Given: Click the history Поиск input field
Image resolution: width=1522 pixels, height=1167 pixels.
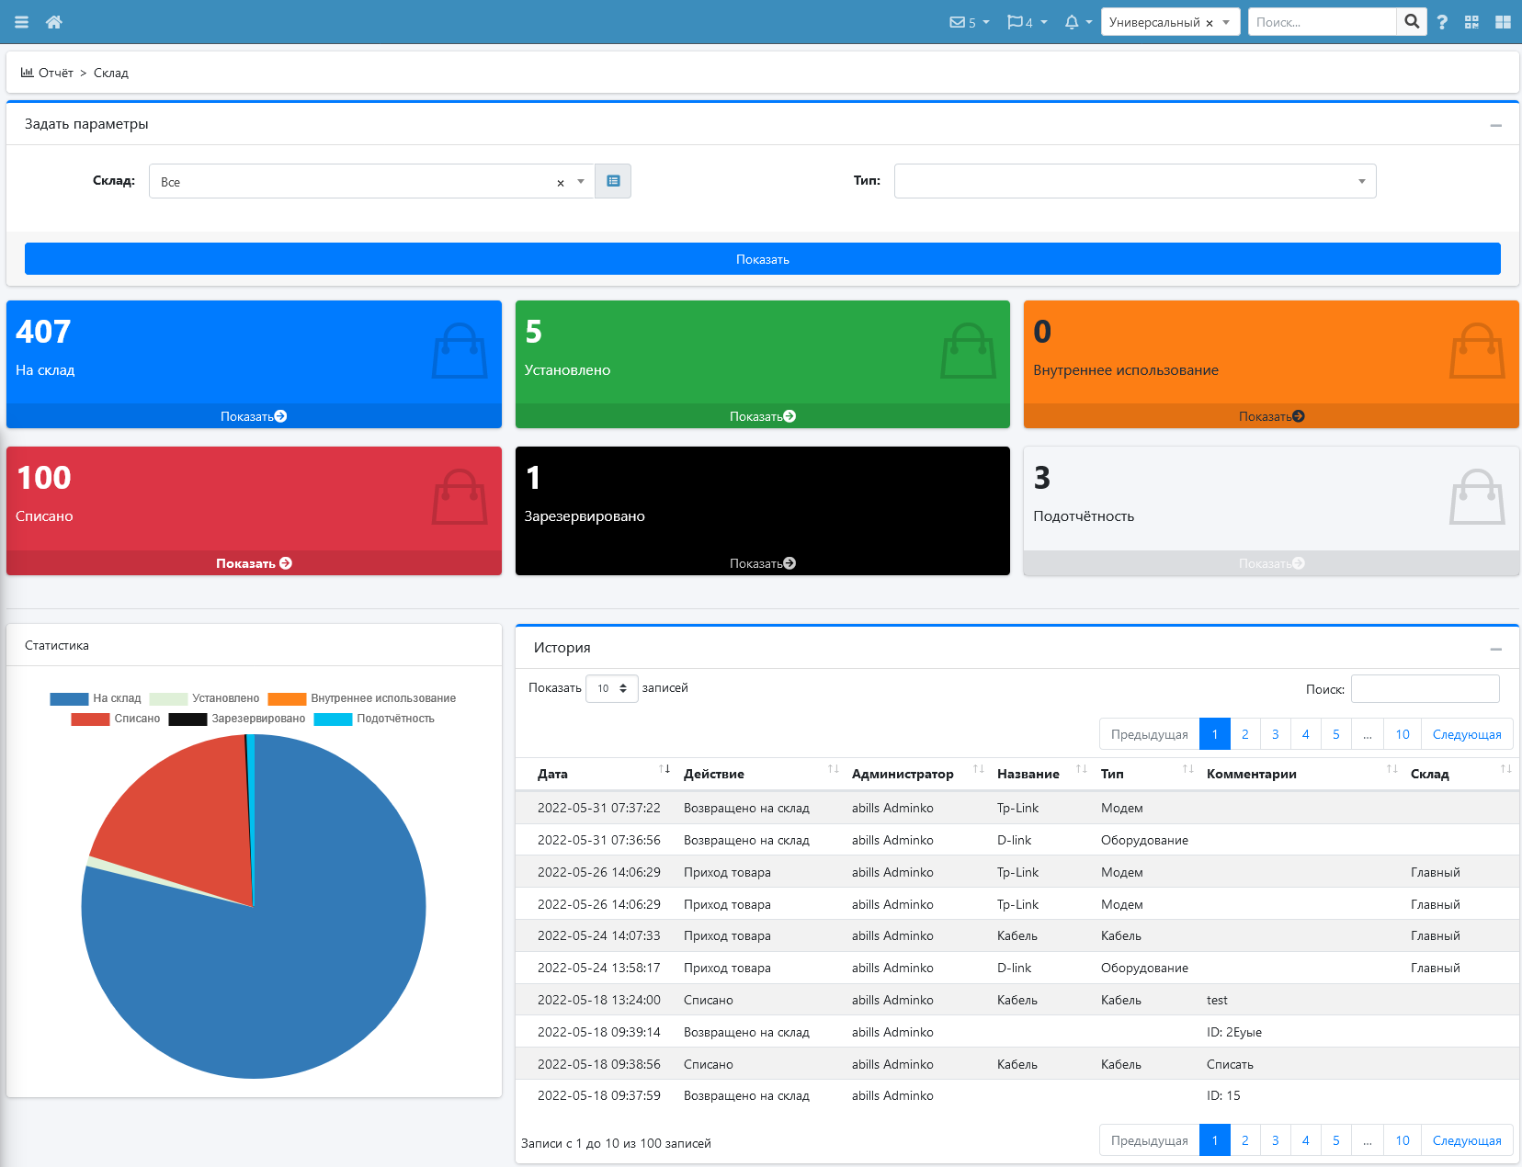Looking at the screenshot, I should point(1425,688).
